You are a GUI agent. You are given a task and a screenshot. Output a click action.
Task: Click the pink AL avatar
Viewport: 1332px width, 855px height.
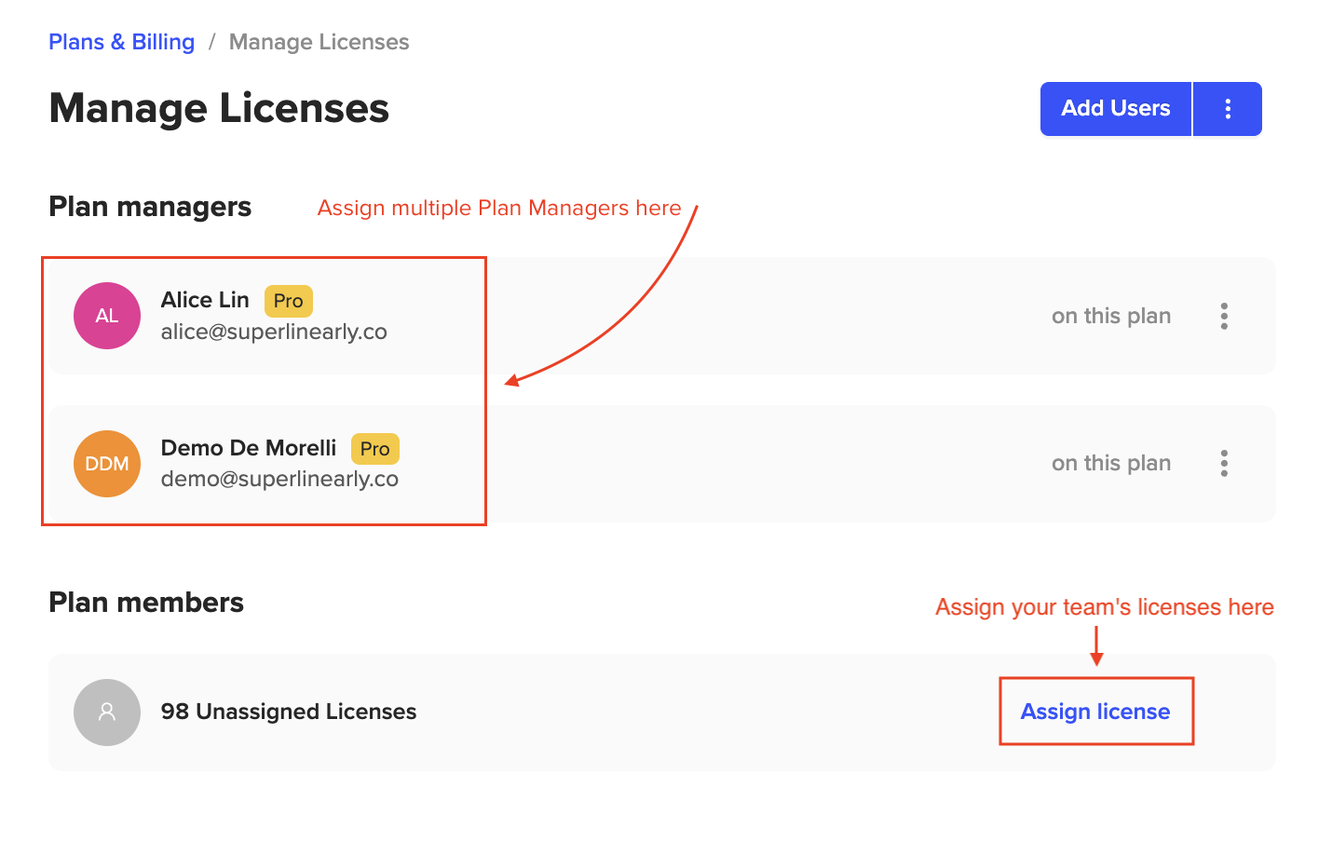click(x=107, y=316)
